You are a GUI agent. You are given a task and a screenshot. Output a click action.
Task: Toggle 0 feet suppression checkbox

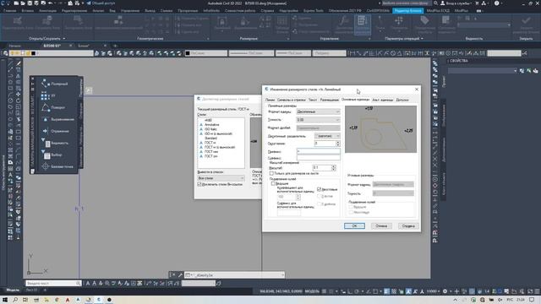coord(320,196)
